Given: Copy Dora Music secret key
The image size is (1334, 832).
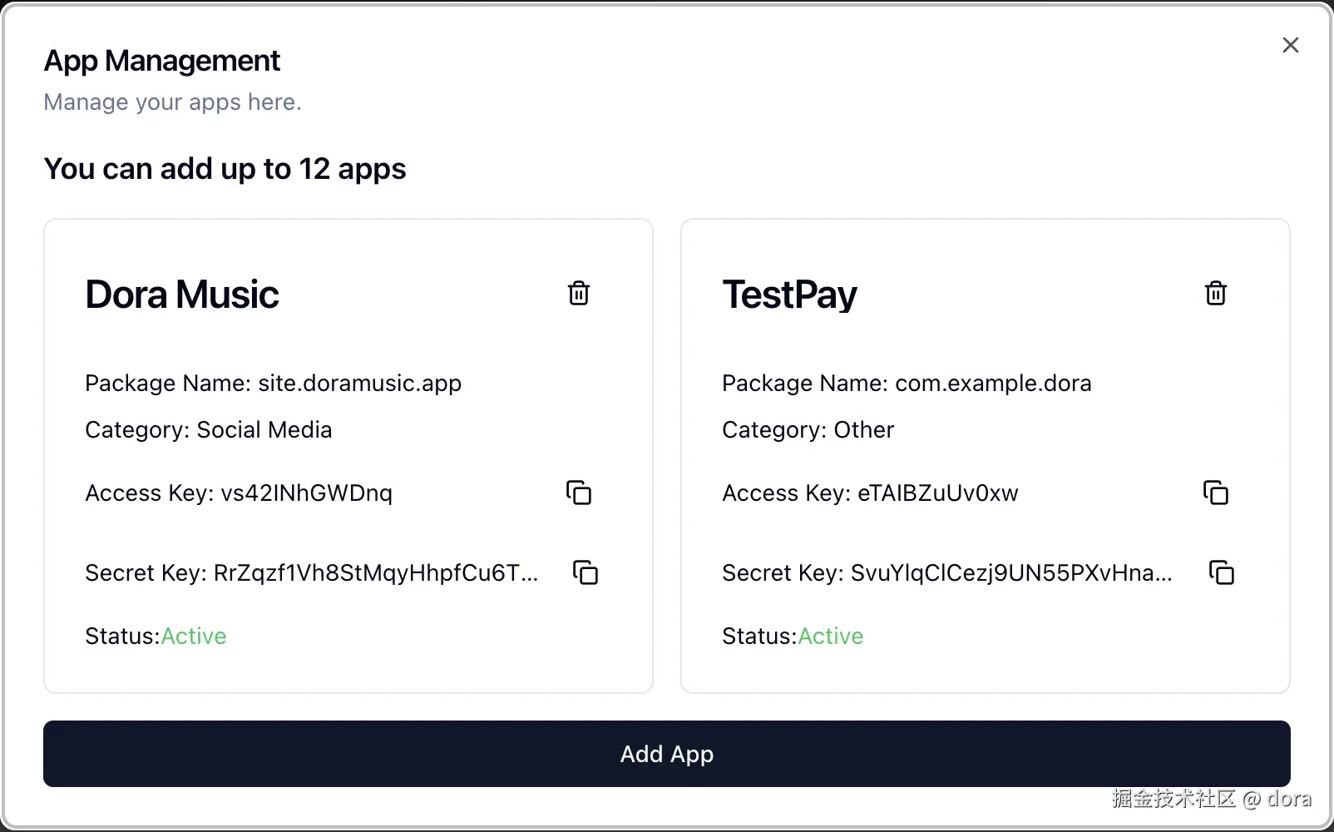Looking at the screenshot, I should (x=585, y=572).
